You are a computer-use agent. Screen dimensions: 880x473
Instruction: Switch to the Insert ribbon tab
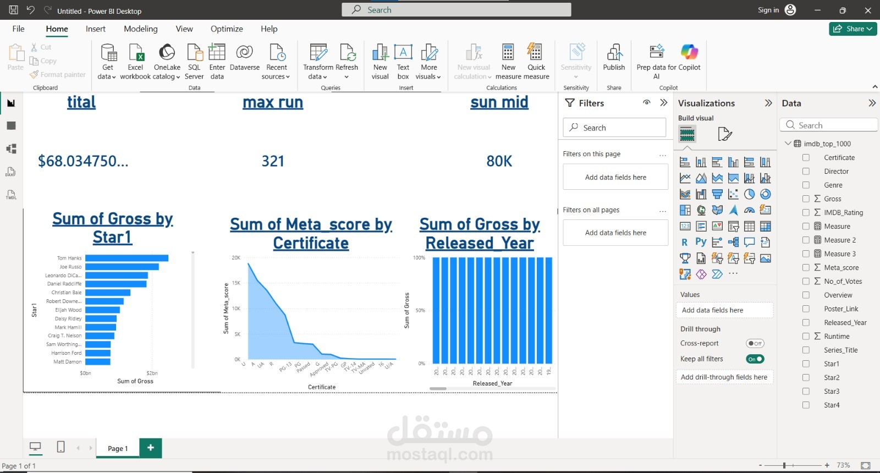[95, 29]
